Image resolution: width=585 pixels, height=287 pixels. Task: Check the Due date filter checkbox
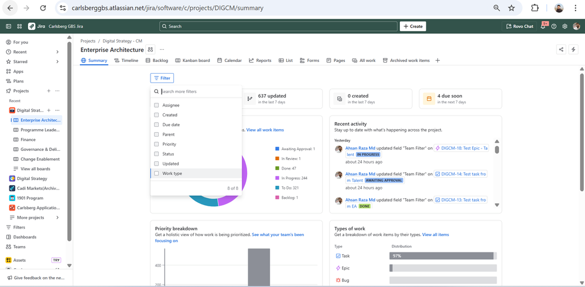[x=156, y=125]
